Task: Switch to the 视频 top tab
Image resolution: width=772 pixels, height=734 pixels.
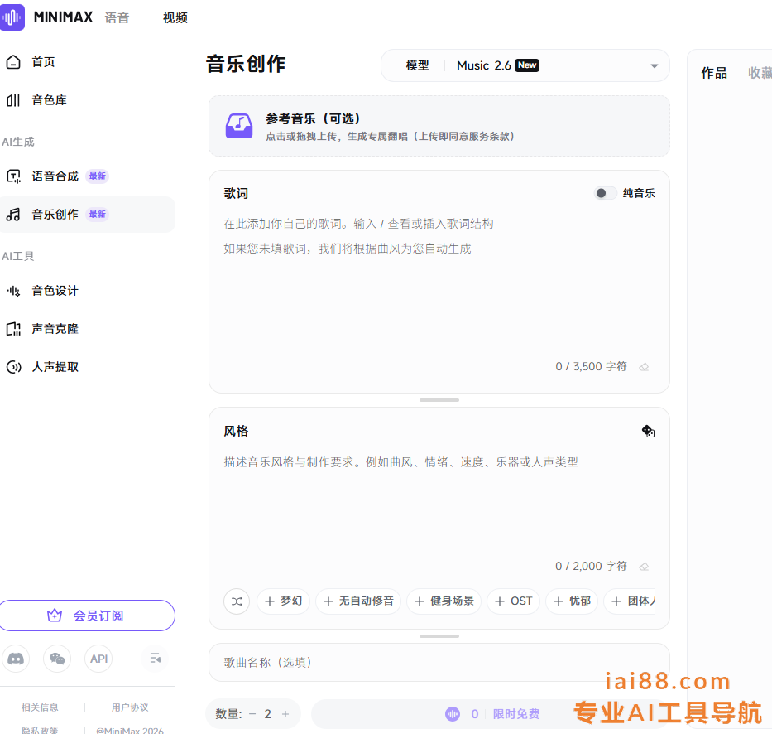Action: [x=175, y=17]
